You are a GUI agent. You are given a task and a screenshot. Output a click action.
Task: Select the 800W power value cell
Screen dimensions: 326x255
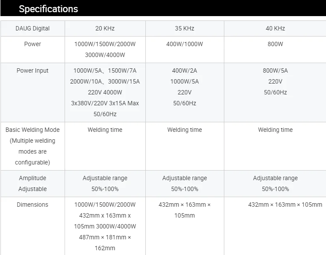point(275,44)
